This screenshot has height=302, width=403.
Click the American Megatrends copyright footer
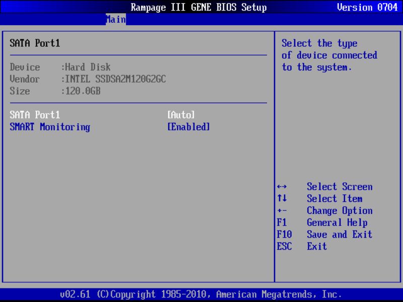200,294
